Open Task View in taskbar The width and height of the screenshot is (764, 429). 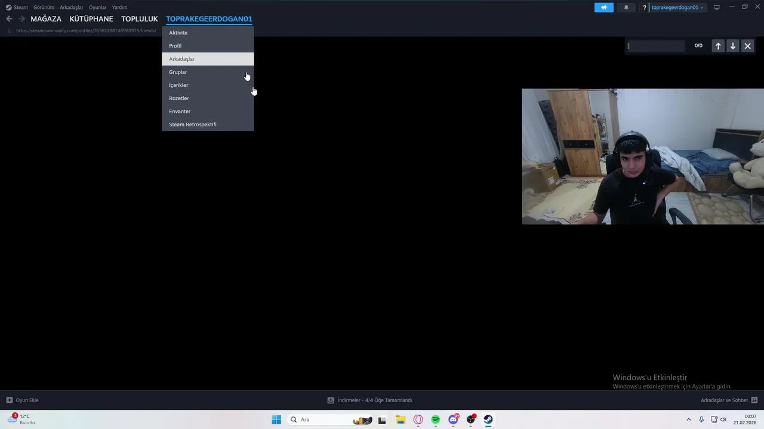tap(382, 419)
